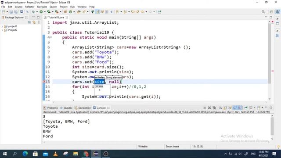Viewport: 281px width, 158px height.
Task: Click the Console vertical scrollbar
Action: pos(272,127)
